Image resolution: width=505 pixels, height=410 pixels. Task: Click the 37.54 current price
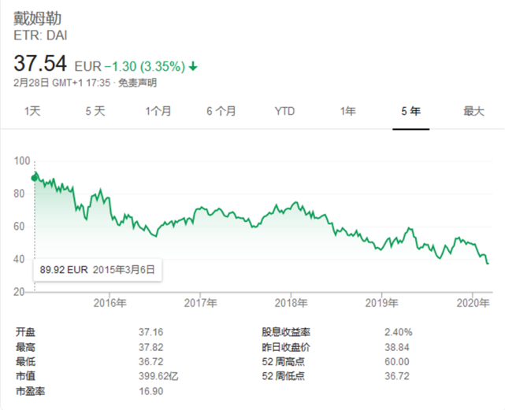click(40, 63)
